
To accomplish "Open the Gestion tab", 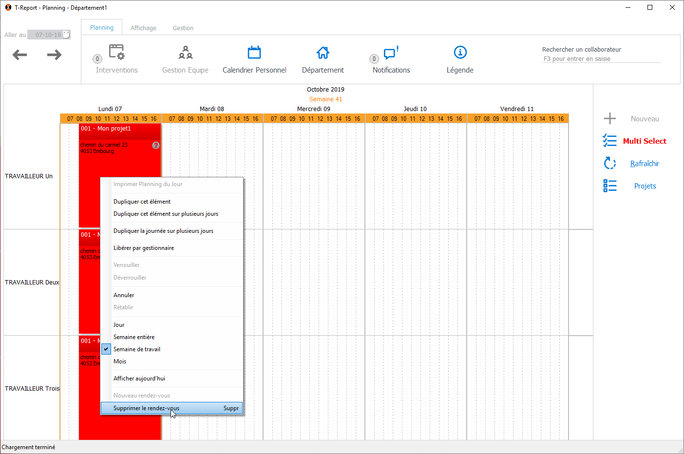I will (183, 28).
